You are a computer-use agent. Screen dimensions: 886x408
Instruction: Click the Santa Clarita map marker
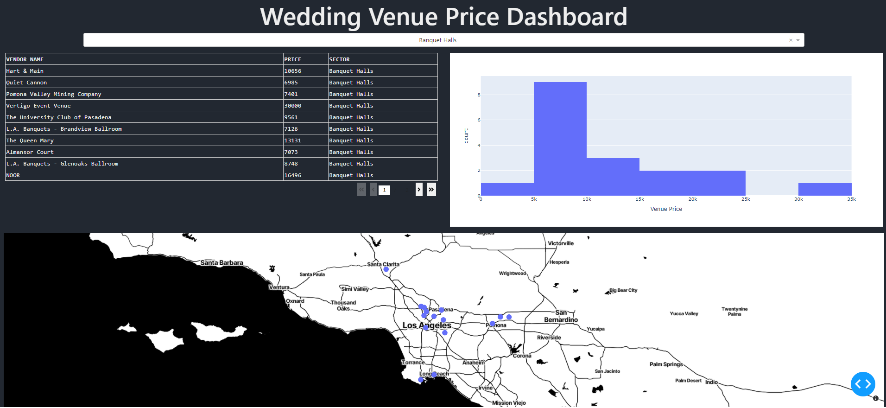[386, 269]
